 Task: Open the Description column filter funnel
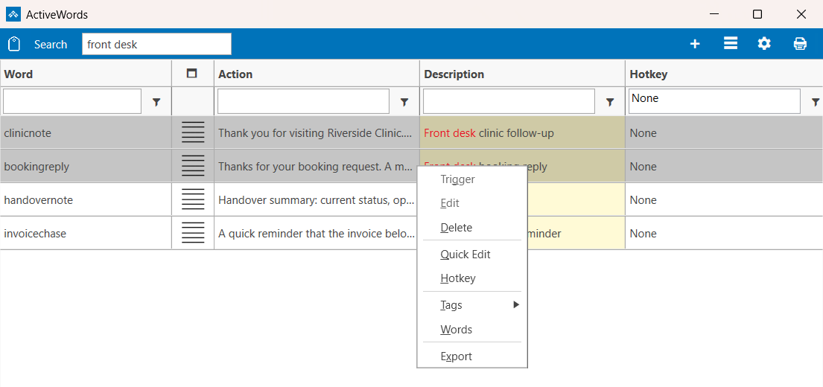point(610,102)
